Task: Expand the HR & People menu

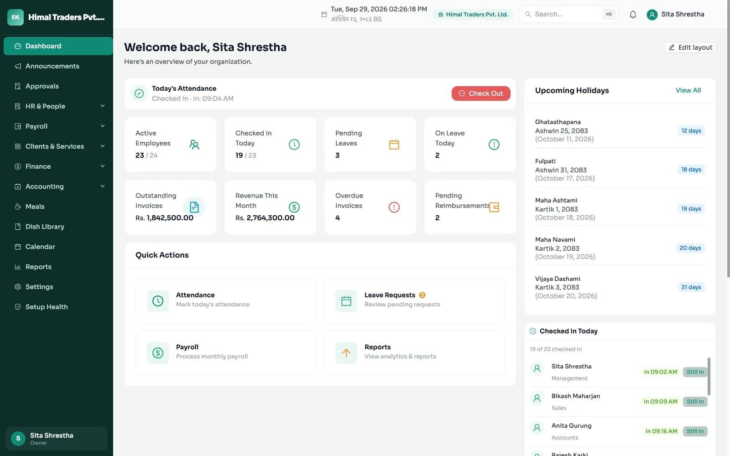Action: pyautogui.click(x=58, y=106)
